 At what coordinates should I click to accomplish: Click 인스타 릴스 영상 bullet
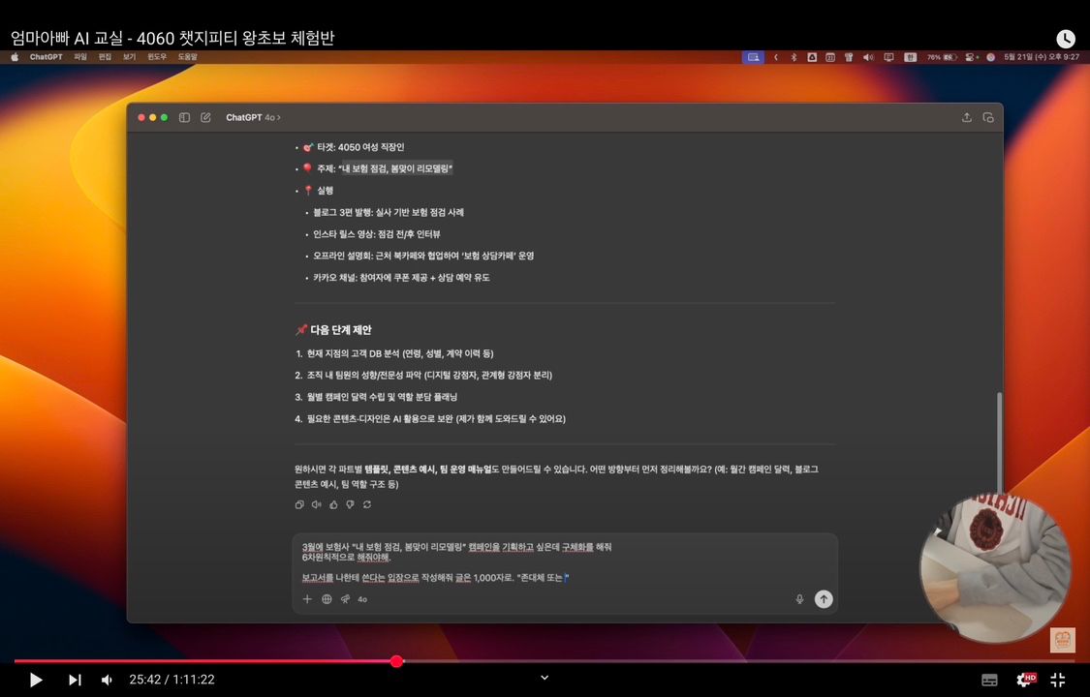pos(376,234)
